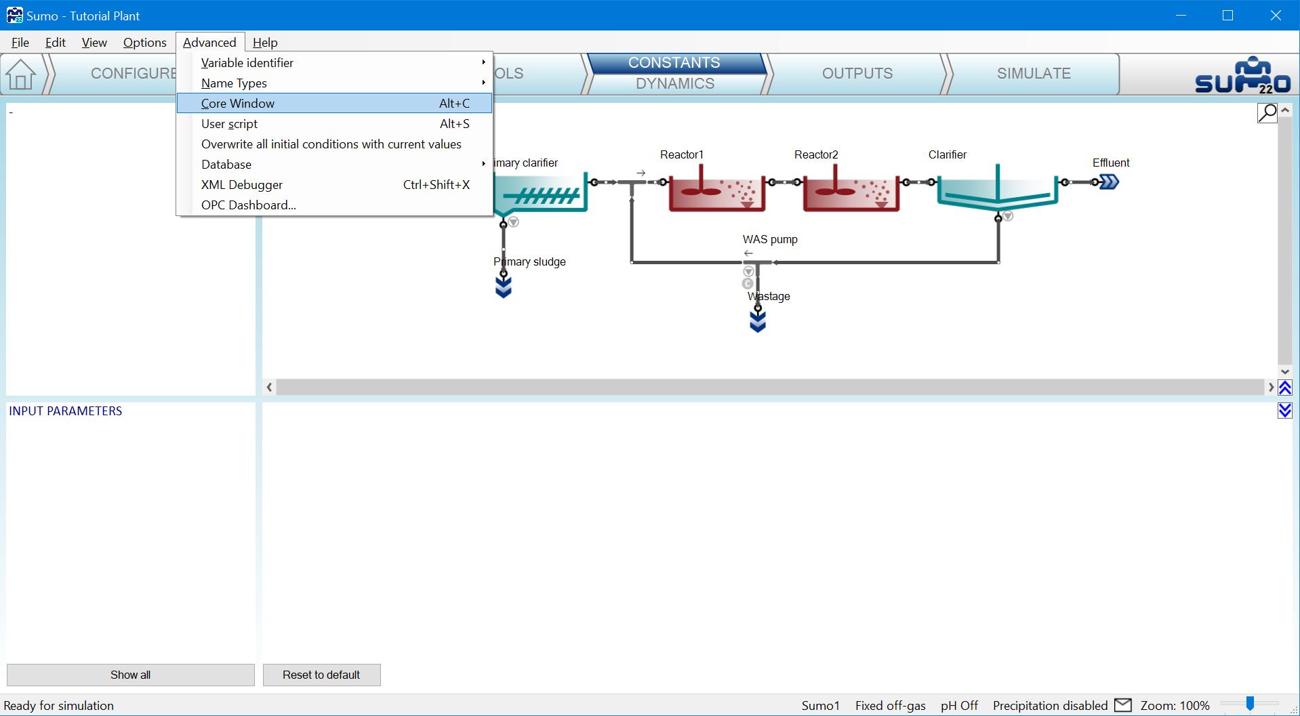Open the envelope message icon
The width and height of the screenshot is (1300, 716).
1123,705
